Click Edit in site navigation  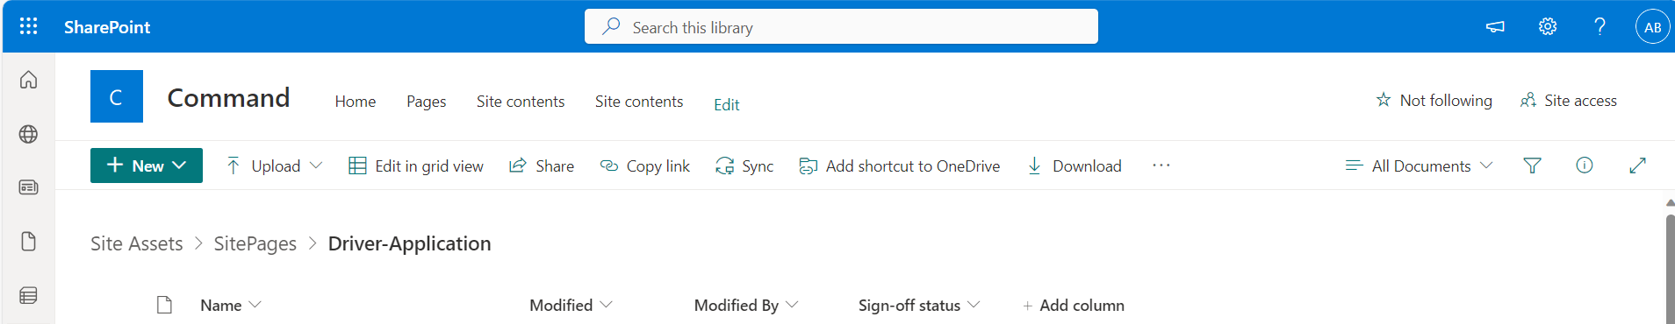click(727, 104)
